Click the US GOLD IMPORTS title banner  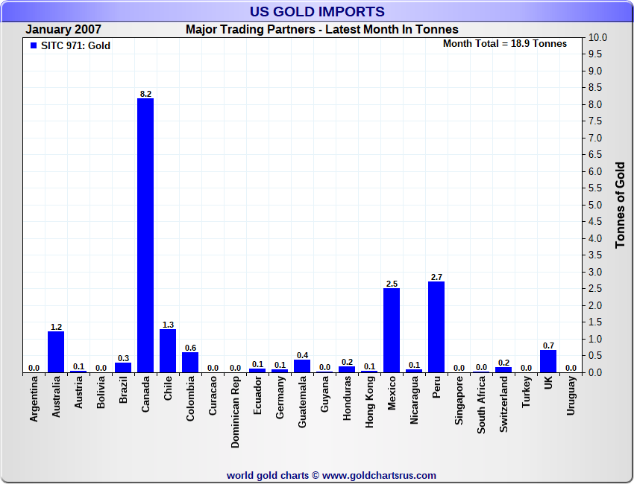click(317, 11)
